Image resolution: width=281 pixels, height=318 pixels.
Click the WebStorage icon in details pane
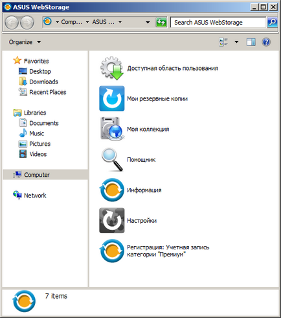(x=24, y=301)
